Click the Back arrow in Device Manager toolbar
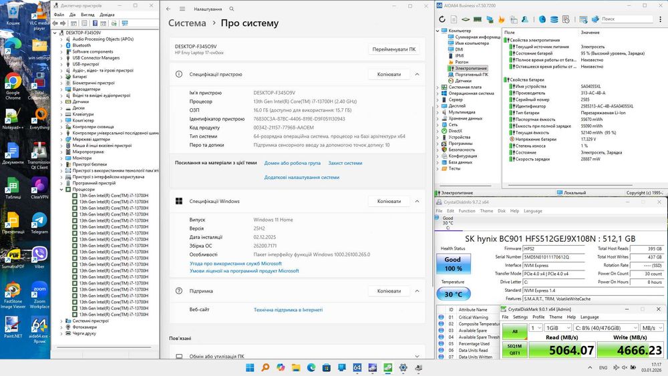 point(55,23)
